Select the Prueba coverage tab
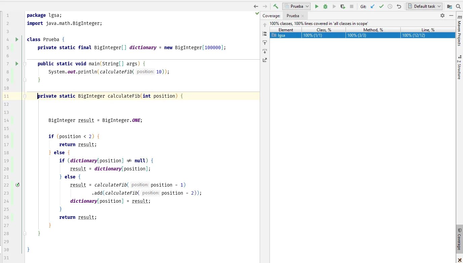The width and height of the screenshot is (463, 263). tap(293, 16)
